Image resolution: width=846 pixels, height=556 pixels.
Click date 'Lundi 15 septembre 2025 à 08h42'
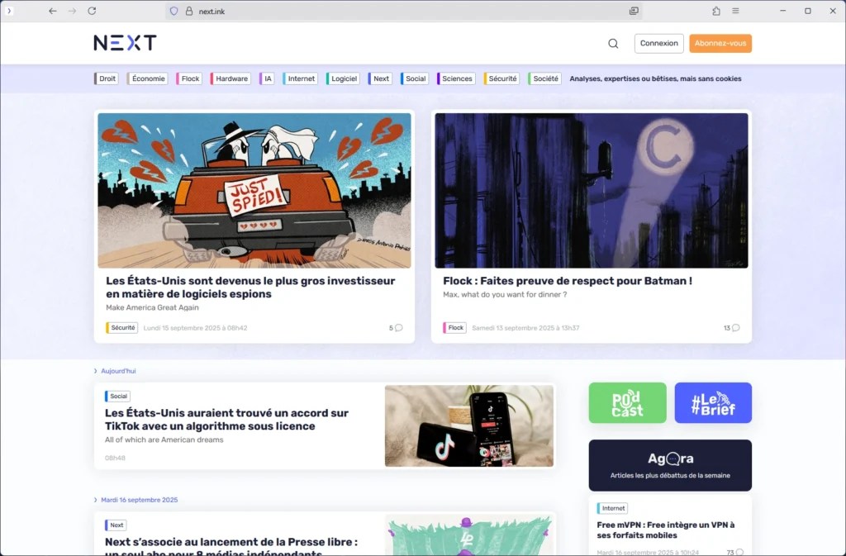195,328
